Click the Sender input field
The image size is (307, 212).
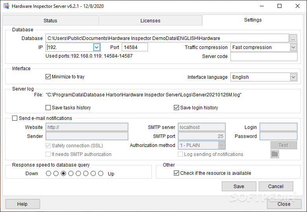[x=87, y=136]
